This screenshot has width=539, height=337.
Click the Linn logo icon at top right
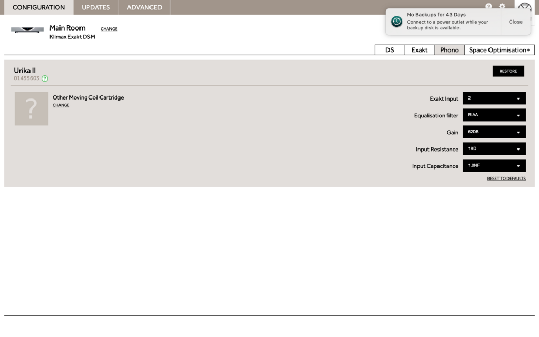[525, 7]
